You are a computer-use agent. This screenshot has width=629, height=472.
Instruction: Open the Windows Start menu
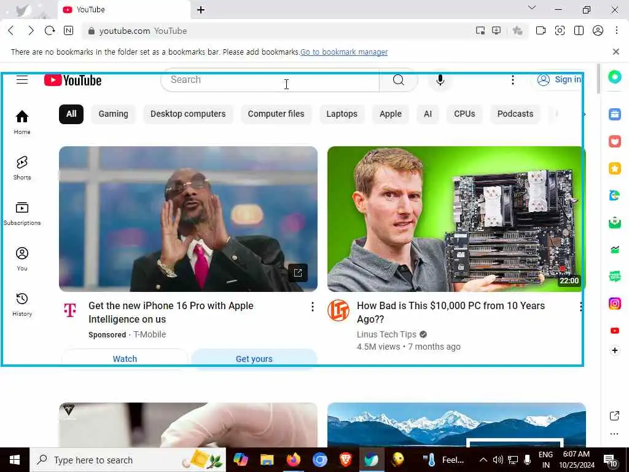(x=15, y=460)
